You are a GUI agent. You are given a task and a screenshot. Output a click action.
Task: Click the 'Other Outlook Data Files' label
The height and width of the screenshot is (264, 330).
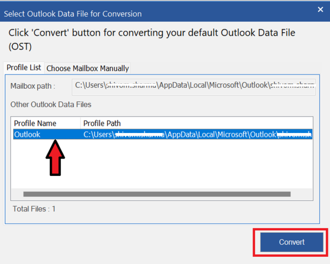click(x=51, y=105)
